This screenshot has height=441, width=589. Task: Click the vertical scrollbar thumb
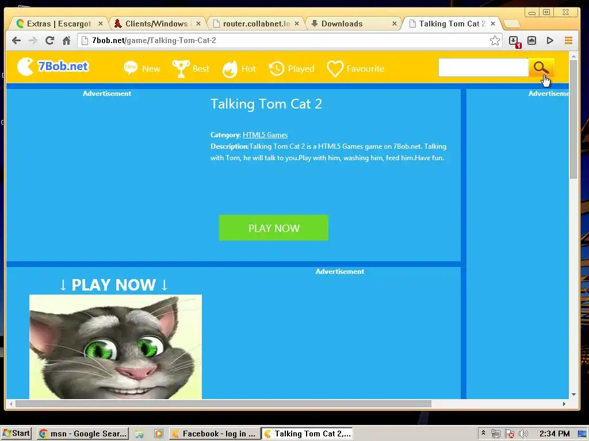click(x=573, y=119)
